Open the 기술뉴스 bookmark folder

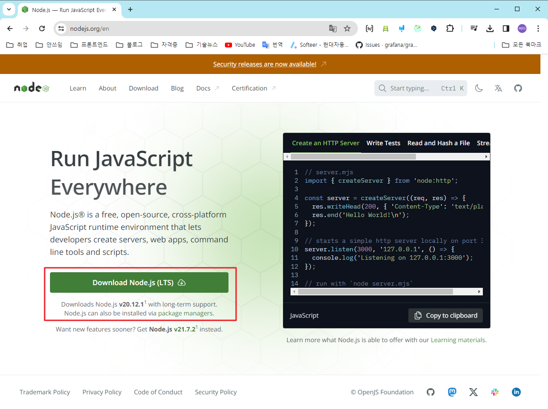(201, 45)
